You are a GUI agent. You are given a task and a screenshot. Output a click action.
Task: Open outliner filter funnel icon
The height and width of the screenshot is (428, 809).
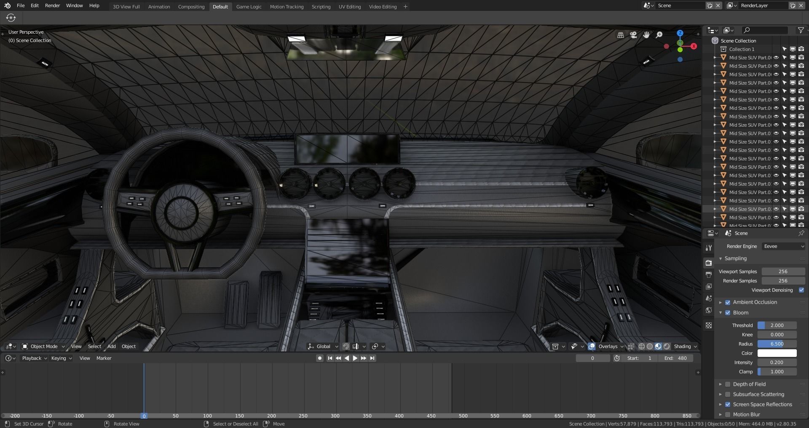801,30
